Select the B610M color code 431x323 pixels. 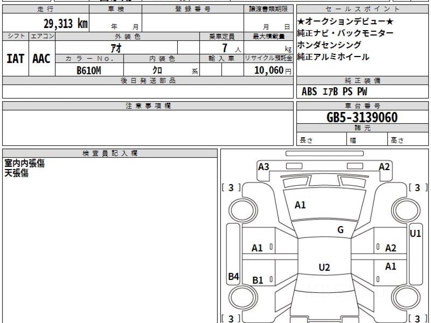click(x=89, y=70)
